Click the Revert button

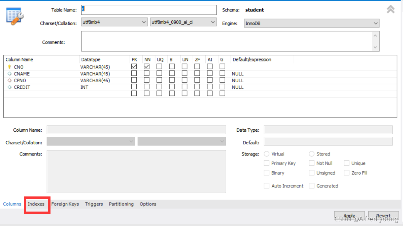tap(383, 216)
